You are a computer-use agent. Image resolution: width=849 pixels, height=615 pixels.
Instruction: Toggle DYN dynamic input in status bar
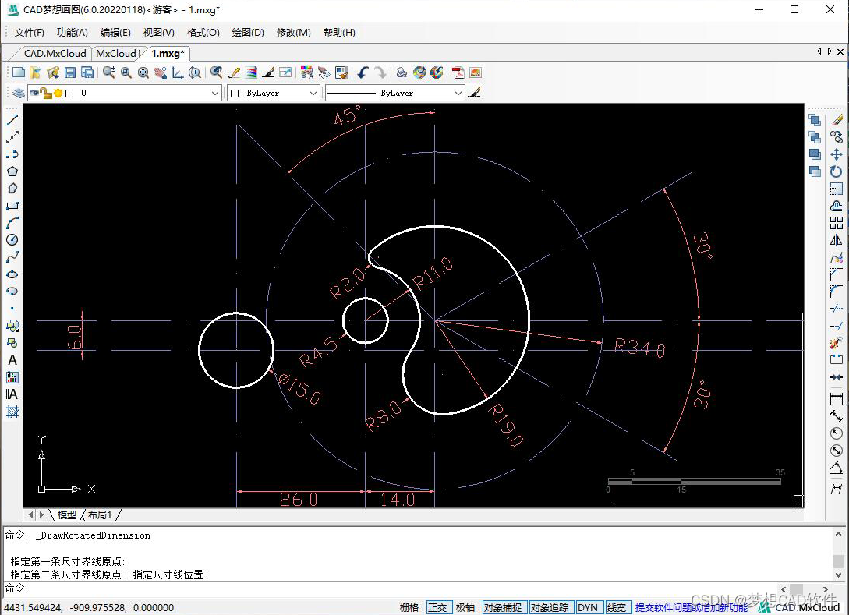point(588,607)
